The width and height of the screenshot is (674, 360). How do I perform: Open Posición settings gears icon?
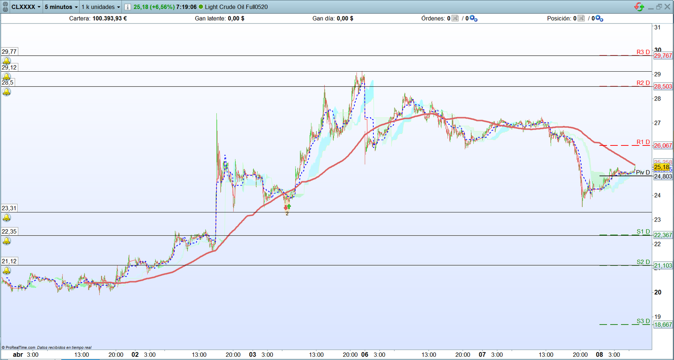click(599, 18)
